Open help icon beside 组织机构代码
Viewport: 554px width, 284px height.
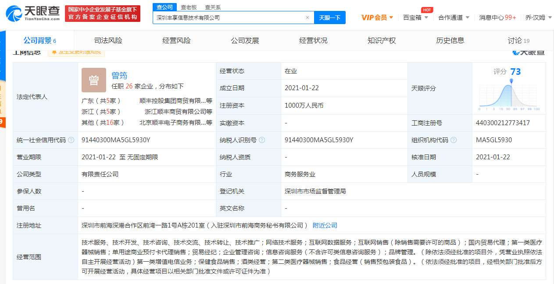point(454,140)
